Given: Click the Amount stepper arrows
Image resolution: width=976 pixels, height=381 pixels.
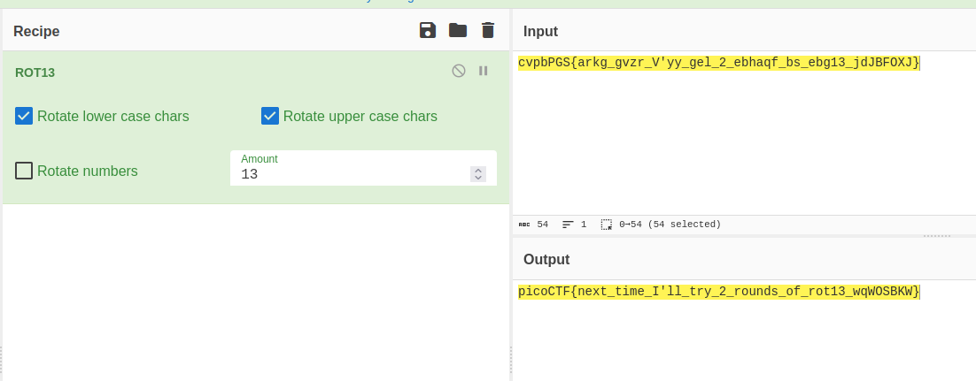Looking at the screenshot, I should coord(478,174).
